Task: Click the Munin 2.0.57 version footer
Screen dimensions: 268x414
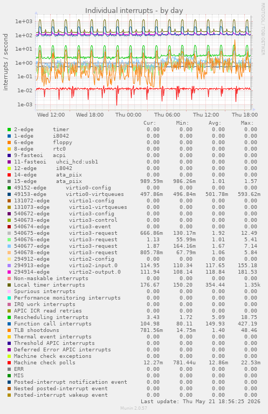Action: point(134,408)
